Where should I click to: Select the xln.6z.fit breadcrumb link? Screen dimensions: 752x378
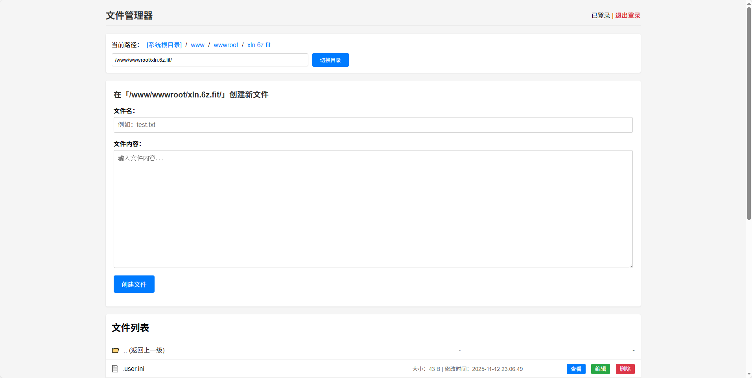[259, 45]
